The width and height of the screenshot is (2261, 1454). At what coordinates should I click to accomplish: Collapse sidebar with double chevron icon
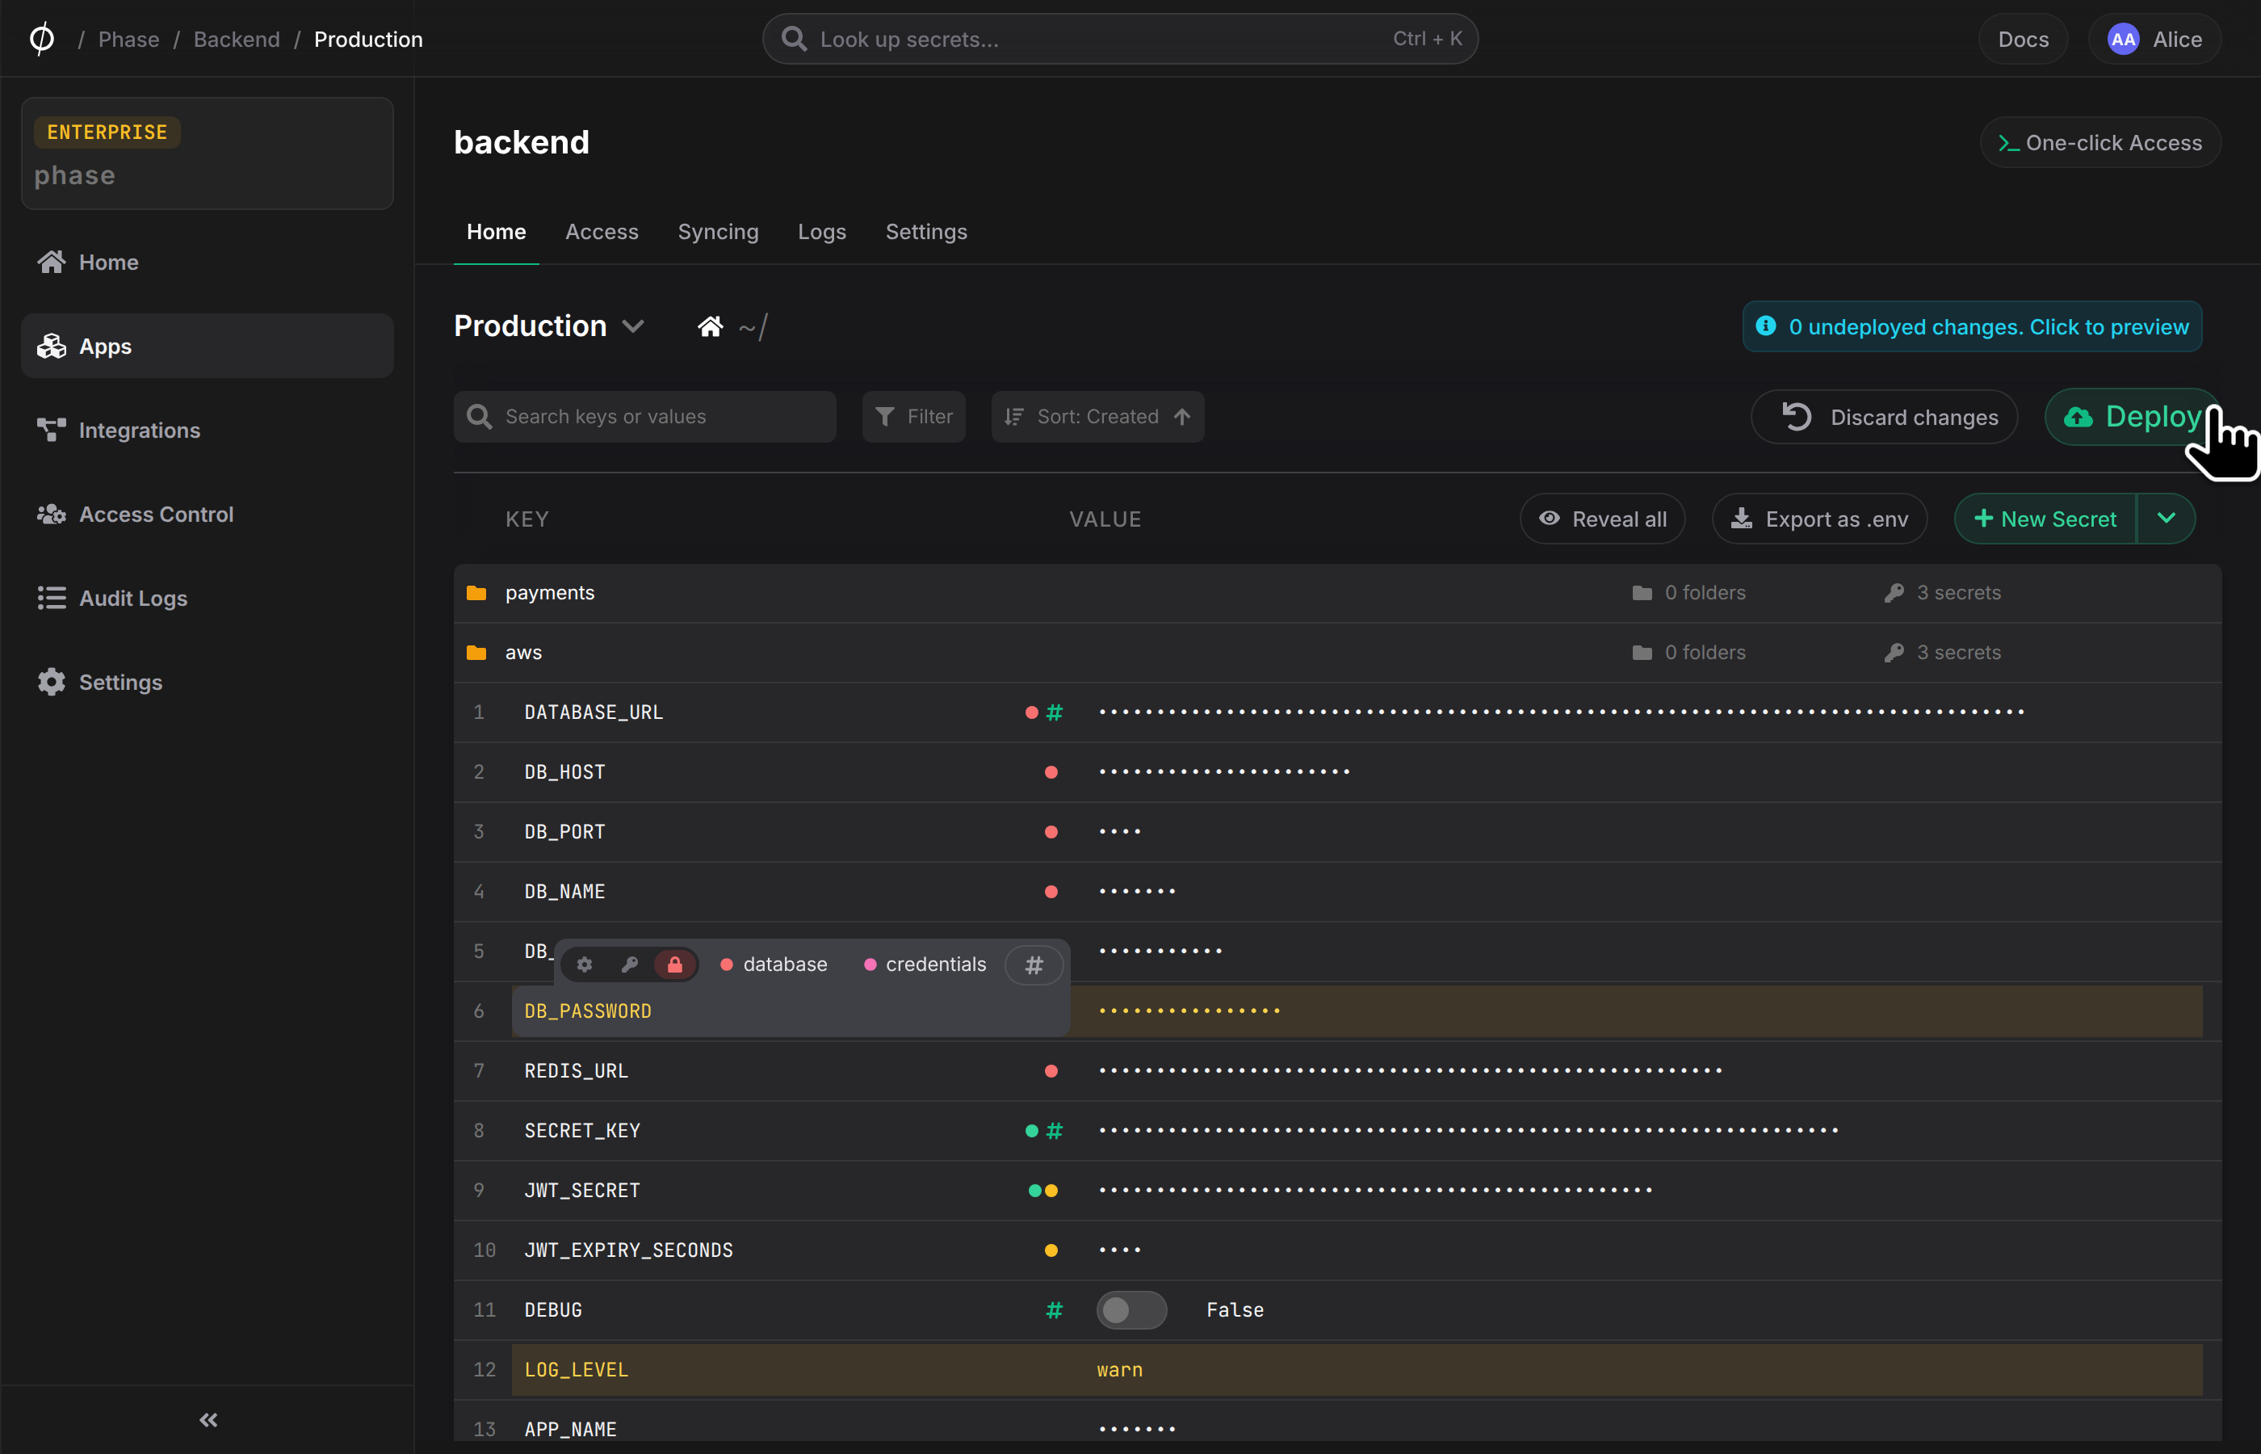[208, 1420]
